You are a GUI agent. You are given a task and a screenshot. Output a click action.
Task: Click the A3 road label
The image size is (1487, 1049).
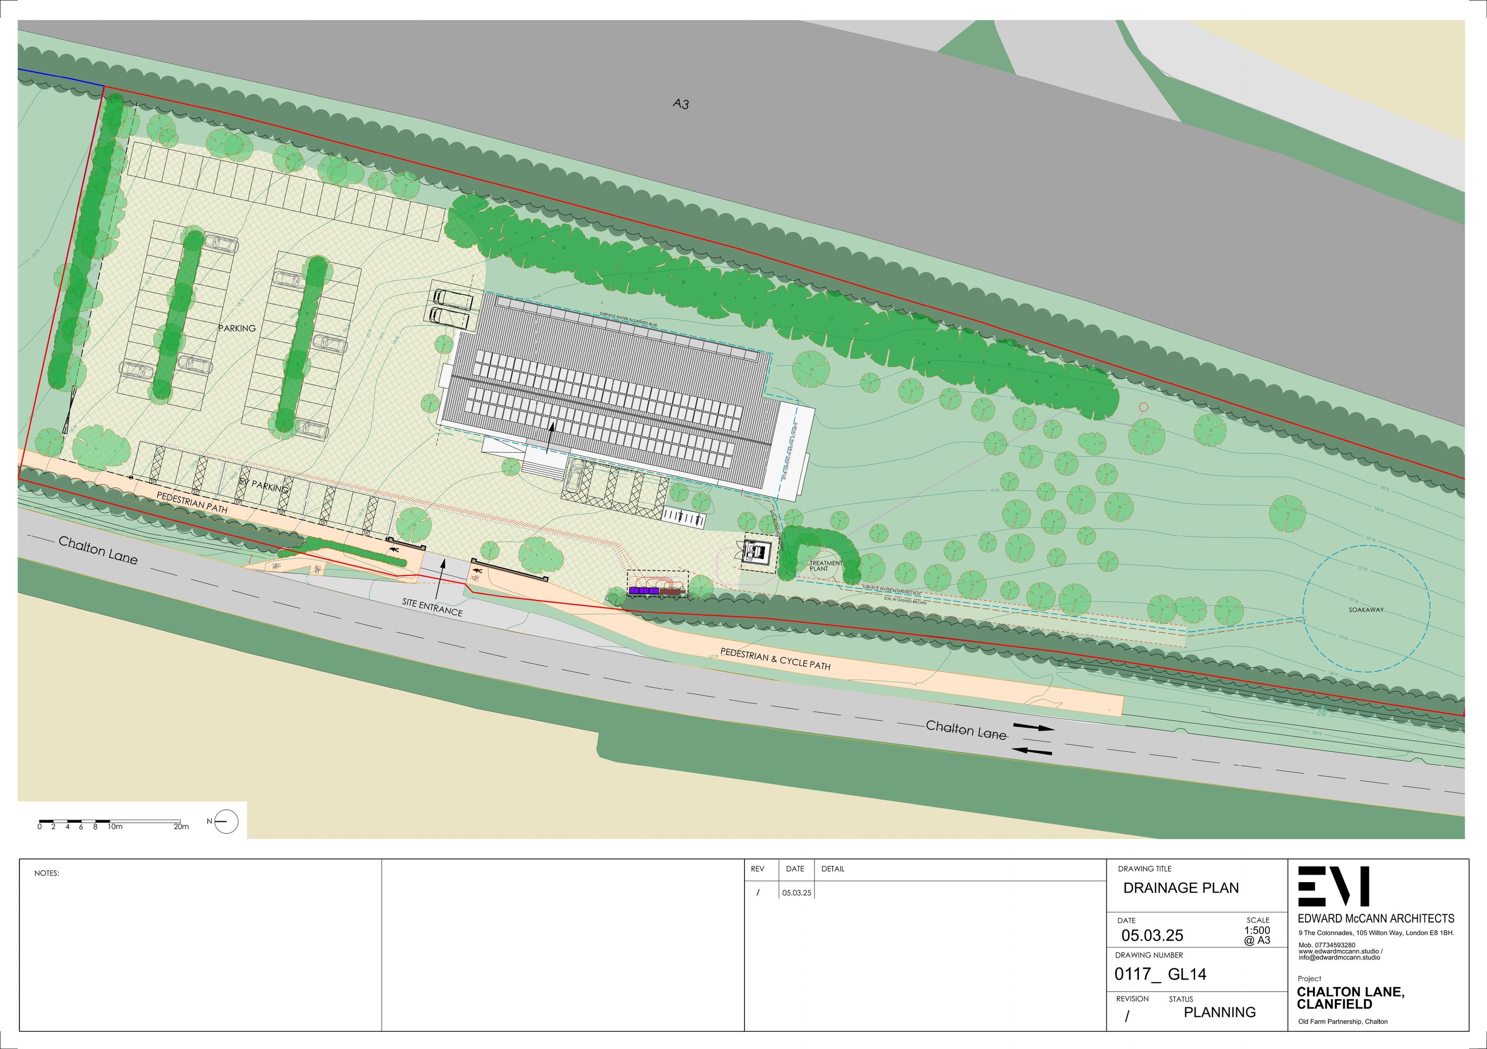680,104
